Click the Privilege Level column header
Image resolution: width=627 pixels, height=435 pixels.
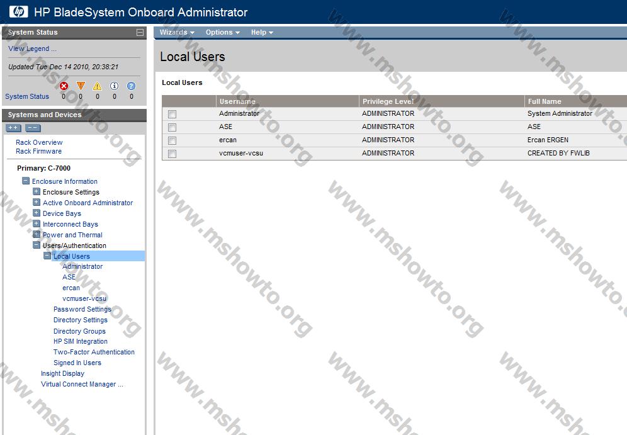441,101
